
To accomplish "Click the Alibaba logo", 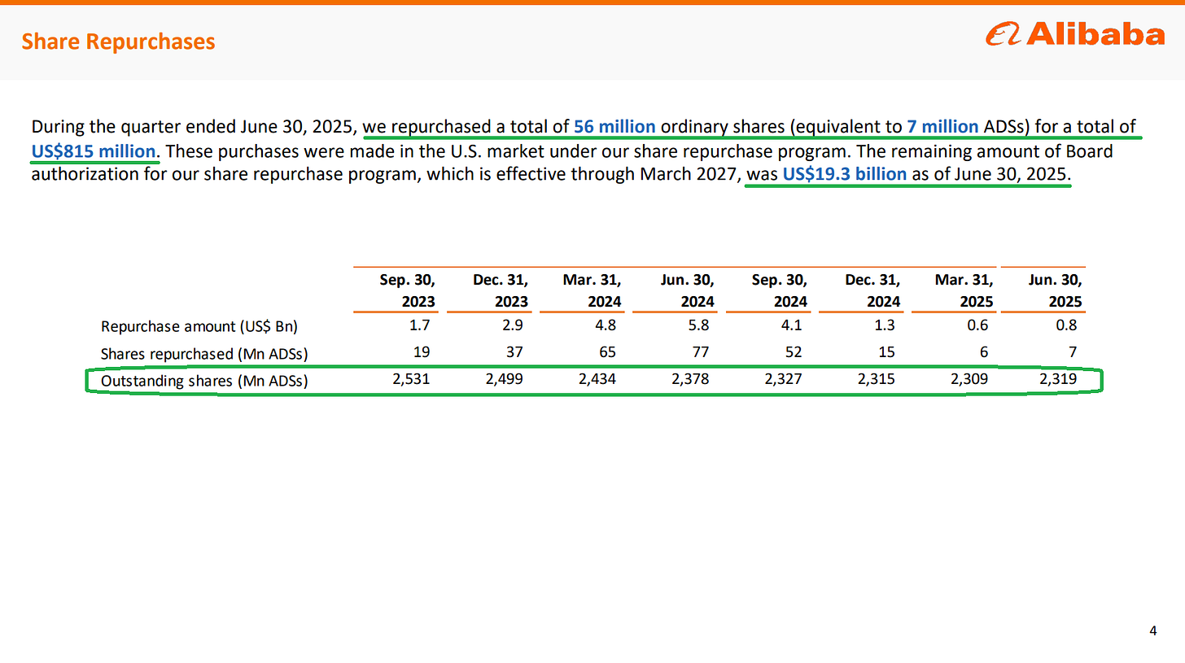I will (1074, 34).
